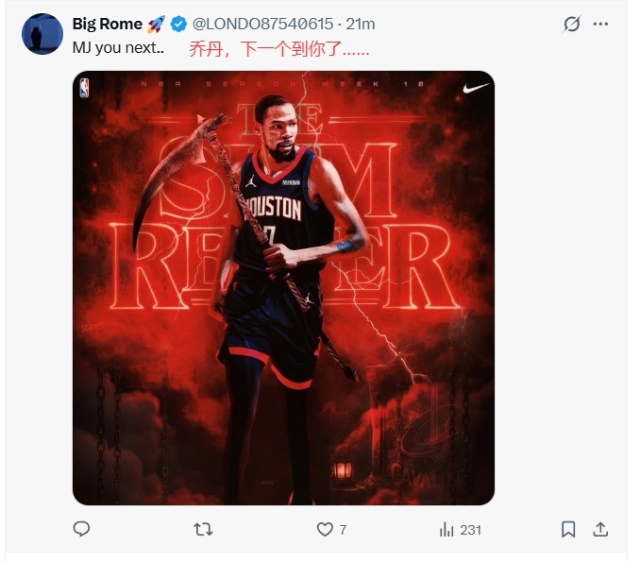Click the Grok explain icon
Viewport: 640px width, 562px height.
[x=571, y=25]
